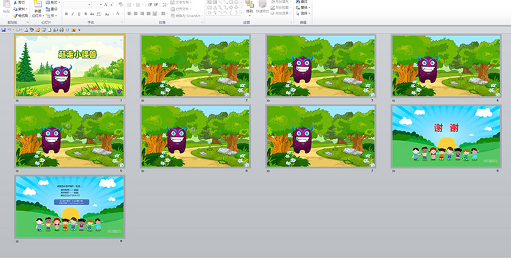Click the Format Painter brush icon
Screen dimensions: 511x258
click(x=16, y=16)
